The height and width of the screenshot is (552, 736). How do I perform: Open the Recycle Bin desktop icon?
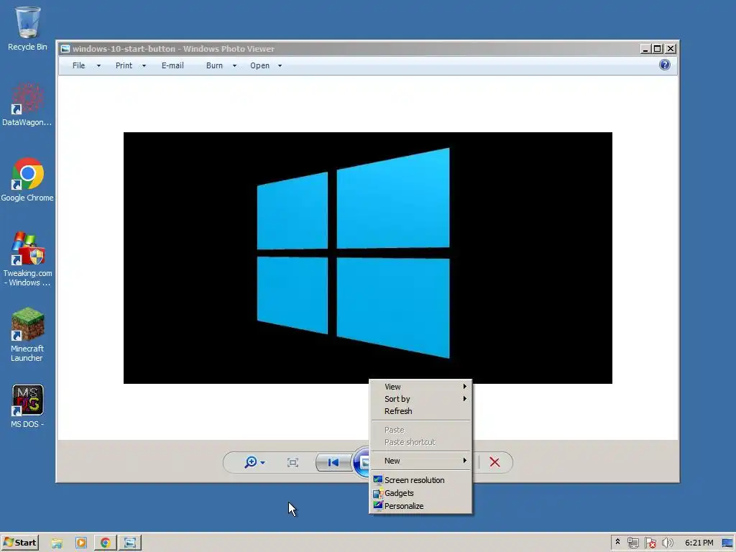pyautogui.click(x=27, y=28)
